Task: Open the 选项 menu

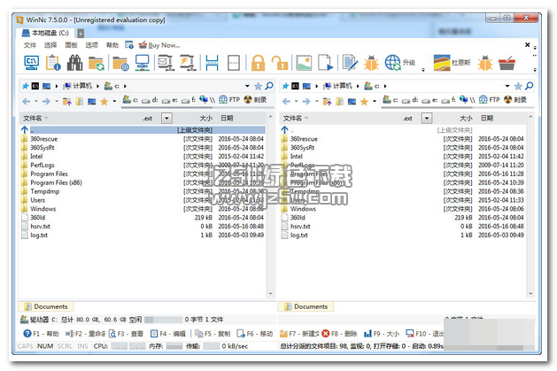Action: pyautogui.click(x=91, y=45)
